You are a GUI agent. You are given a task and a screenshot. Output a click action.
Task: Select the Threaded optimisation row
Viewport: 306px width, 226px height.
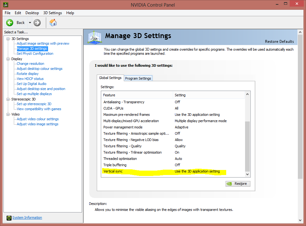(173, 159)
